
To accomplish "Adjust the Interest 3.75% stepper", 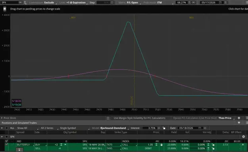I will tap(159, 128).
